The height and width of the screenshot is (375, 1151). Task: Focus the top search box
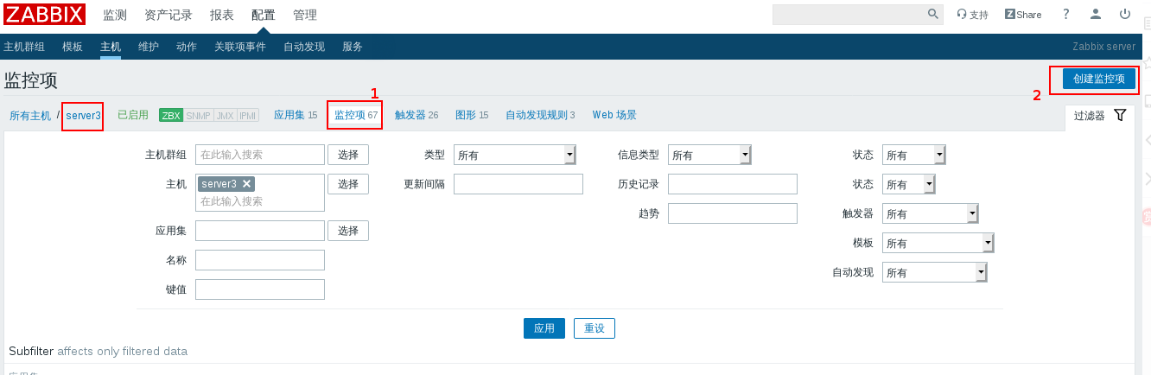[849, 14]
